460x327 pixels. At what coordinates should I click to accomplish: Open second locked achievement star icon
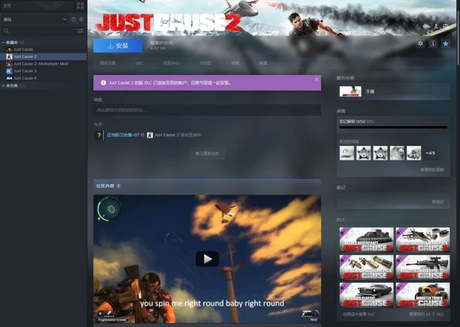(x=363, y=153)
